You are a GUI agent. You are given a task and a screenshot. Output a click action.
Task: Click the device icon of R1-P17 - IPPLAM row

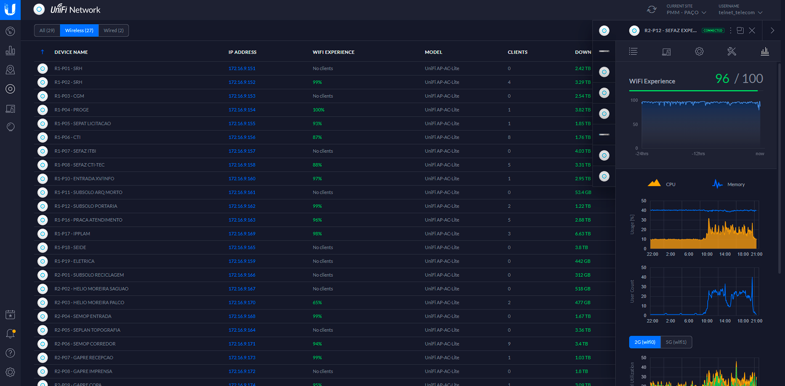[42, 234]
